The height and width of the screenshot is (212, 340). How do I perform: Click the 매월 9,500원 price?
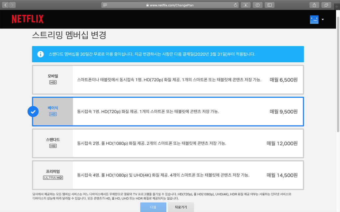tap(284, 112)
